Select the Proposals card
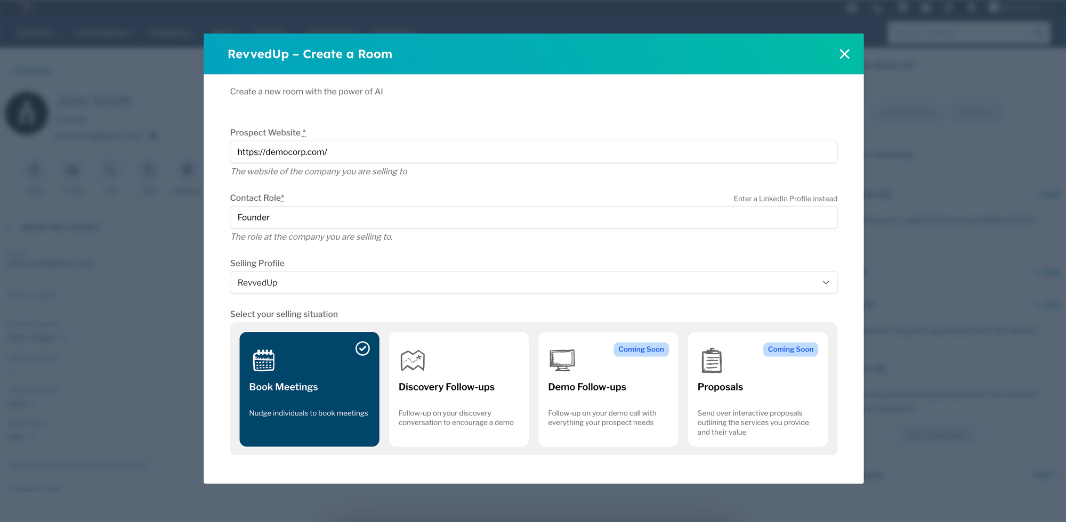 [758, 389]
